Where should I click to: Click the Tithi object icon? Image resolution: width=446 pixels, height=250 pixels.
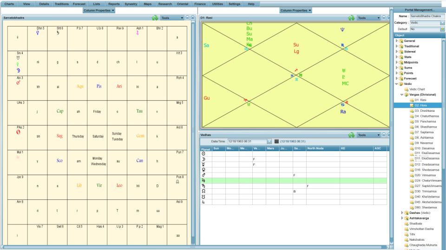(x=406, y=234)
